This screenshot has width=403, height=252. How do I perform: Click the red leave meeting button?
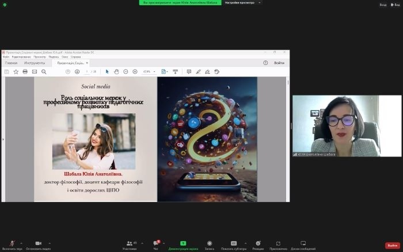(x=392, y=245)
